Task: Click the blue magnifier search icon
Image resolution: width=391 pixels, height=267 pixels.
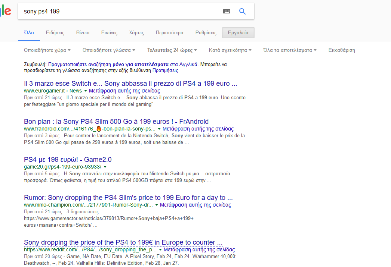Action: point(242,11)
